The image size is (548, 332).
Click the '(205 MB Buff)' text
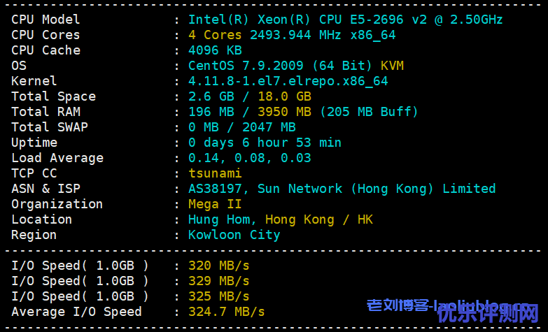tap(369, 112)
